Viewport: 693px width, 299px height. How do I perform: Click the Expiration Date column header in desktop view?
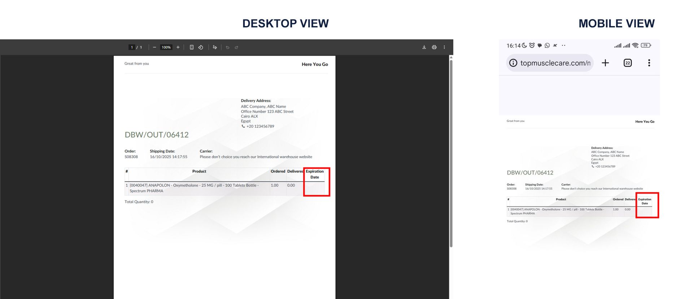[x=315, y=174]
